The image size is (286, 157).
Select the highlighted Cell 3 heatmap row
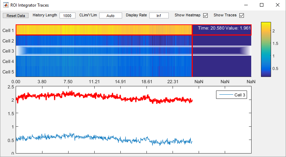[x=104, y=51]
